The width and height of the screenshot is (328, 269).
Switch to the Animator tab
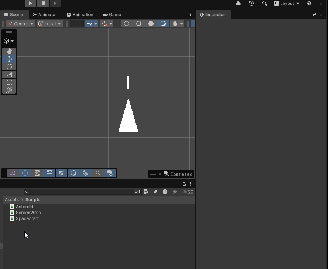[45, 15]
